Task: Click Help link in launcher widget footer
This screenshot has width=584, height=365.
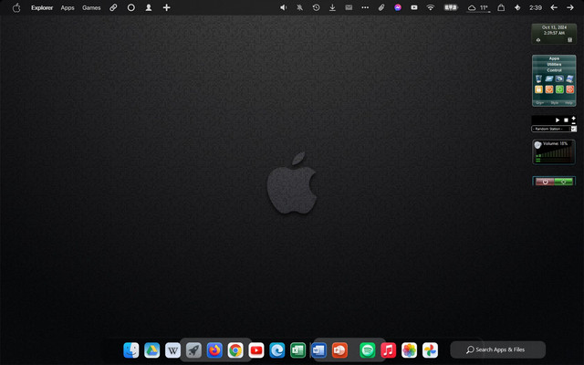Action: point(568,103)
